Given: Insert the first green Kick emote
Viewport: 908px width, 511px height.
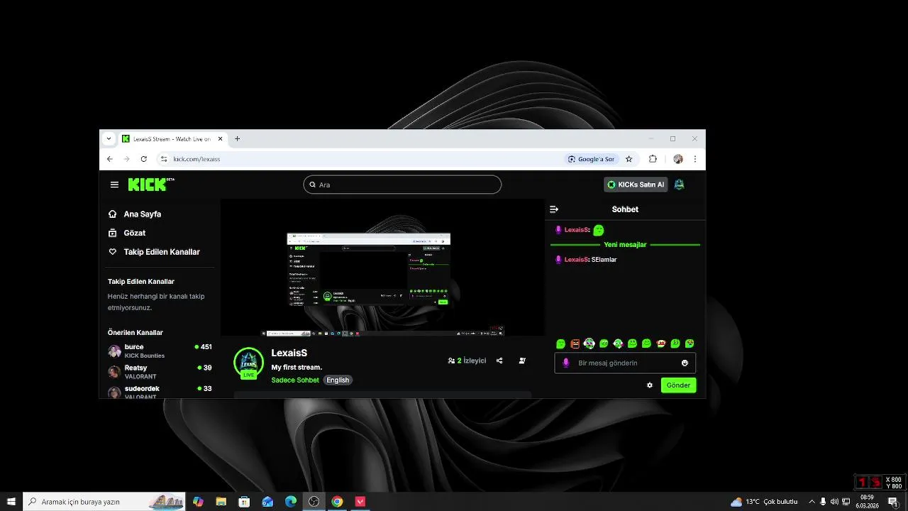Looking at the screenshot, I should [560, 344].
